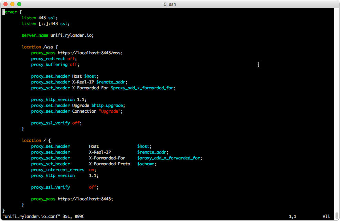
Task: Click 'proxy_intercept_errors' directive
Action: point(58,170)
